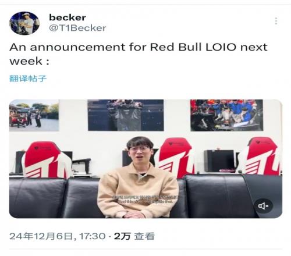The width and height of the screenshot is (291, 256).
Task: Click the 2万 查看 view count
Action: [x=134, y=236]
